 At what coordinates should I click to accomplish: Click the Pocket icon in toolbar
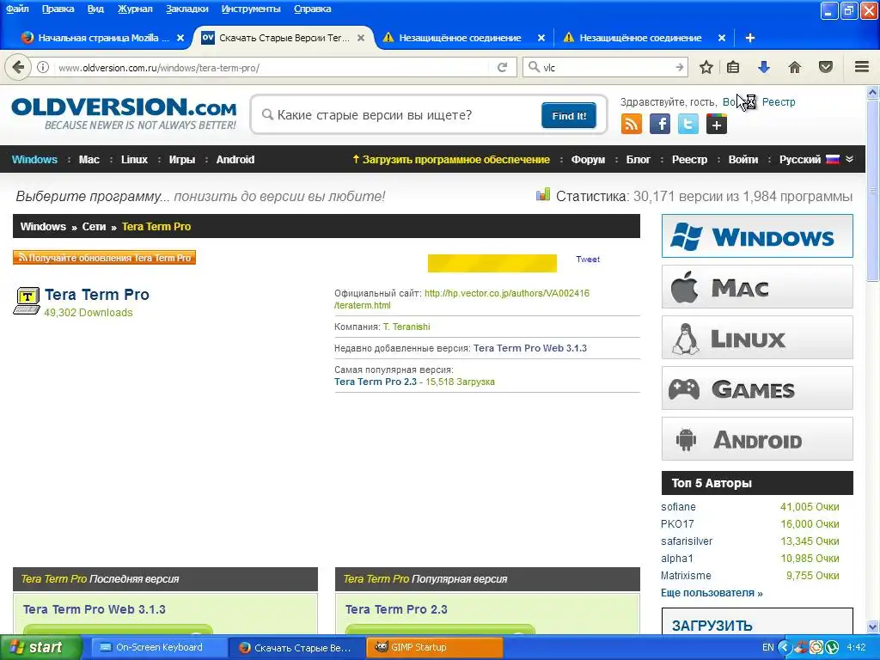(x=826, y=67)
